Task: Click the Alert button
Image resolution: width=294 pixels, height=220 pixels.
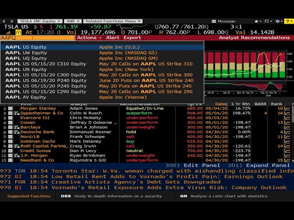Action: 113,38
